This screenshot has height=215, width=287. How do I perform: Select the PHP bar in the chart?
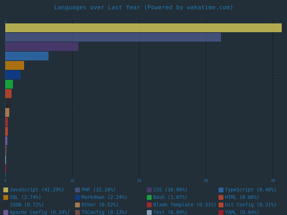click(113, 37)
